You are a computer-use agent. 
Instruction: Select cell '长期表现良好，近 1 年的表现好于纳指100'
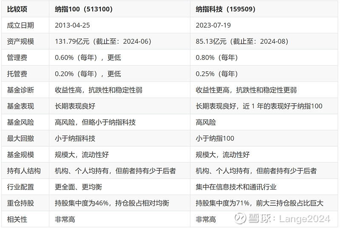259,106
